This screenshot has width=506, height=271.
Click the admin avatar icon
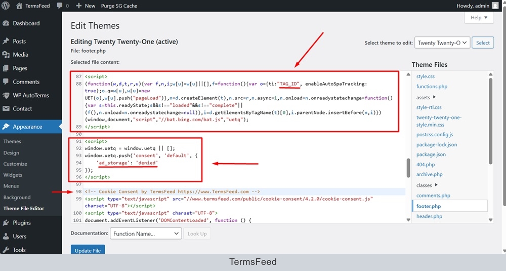pos(495,6)
